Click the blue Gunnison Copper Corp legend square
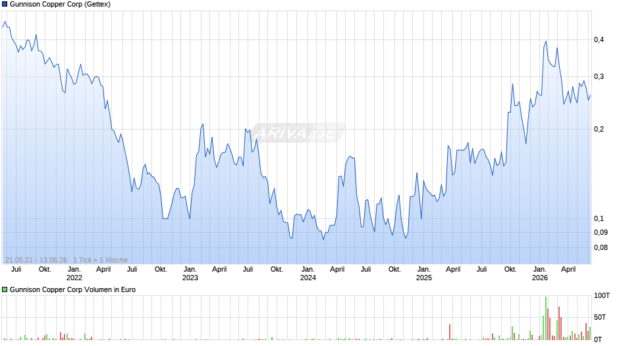 [x=5, y=5]
